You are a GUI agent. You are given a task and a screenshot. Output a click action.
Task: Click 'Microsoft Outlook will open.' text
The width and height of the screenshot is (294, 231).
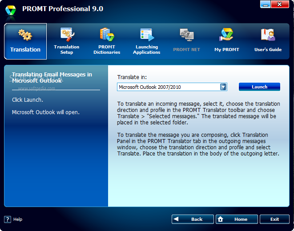point(46,112)
